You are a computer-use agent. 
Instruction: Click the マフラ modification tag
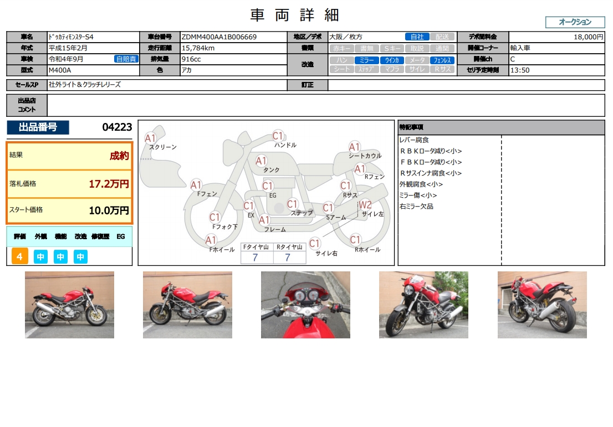392,69
